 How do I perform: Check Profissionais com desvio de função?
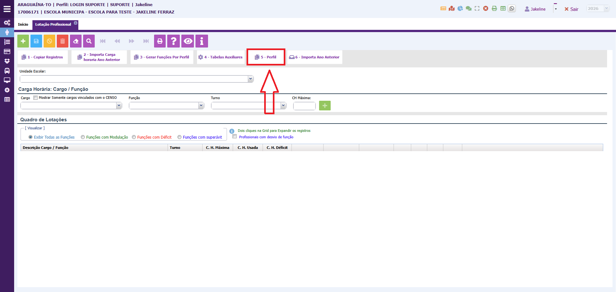click(x=235, y=137)
